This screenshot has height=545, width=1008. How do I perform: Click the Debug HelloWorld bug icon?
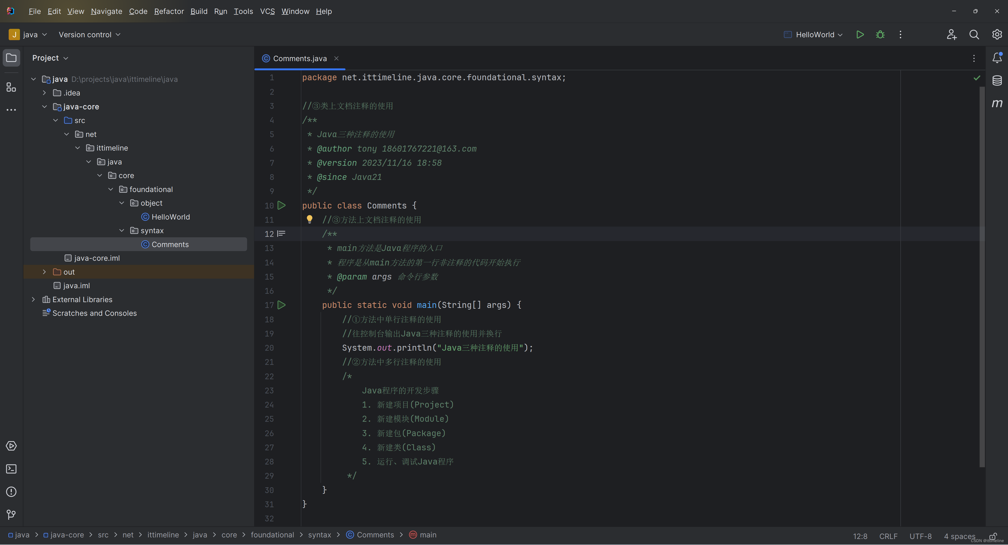pyautogui.click(x=880, y=34)
